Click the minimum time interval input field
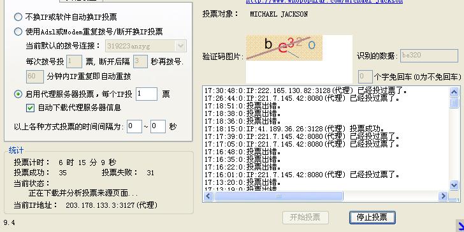 pos(134,126)
